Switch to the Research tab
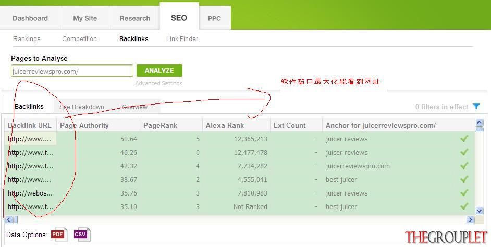 (134, 18)
